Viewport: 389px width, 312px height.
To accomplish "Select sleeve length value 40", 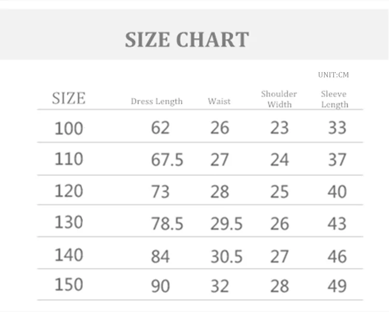I will click(x=337, y=192).
